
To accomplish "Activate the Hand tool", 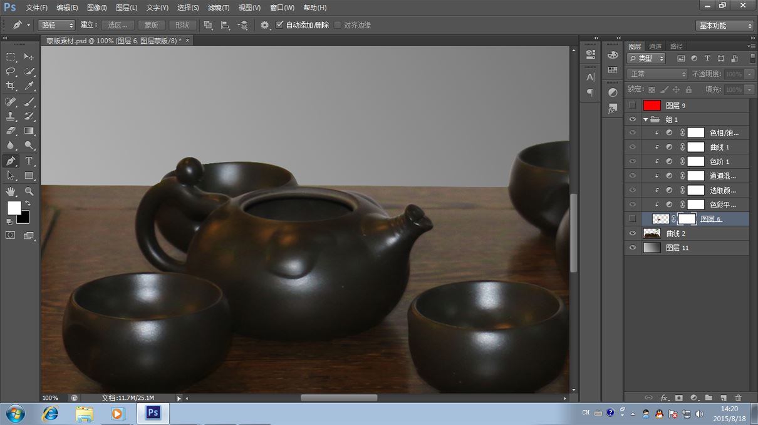I will coord(11,191).
